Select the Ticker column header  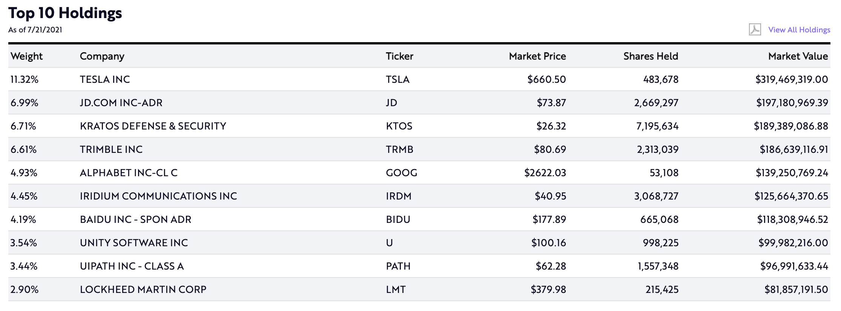click(399, 56)
